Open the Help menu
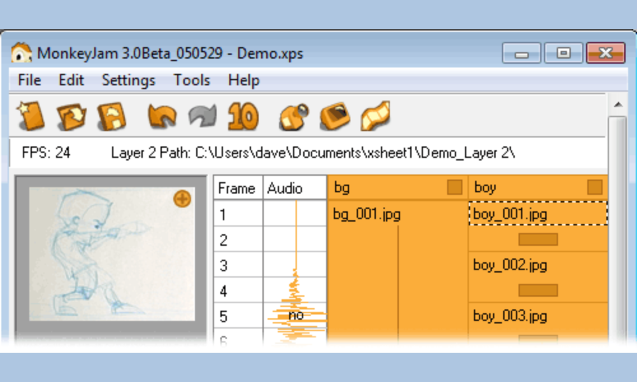 click(x=244, y=80)
